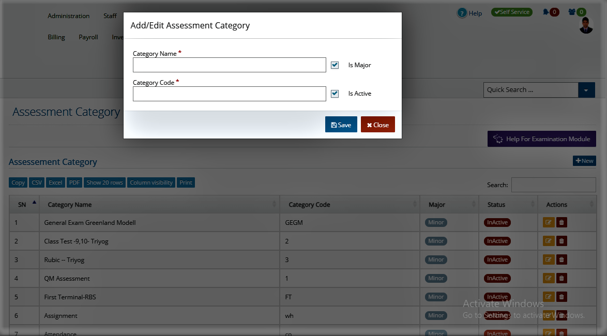607x336 pixels.
Task: Click Minor badge of Rubic -- Triyog
Action: click(x=436, y=259)
